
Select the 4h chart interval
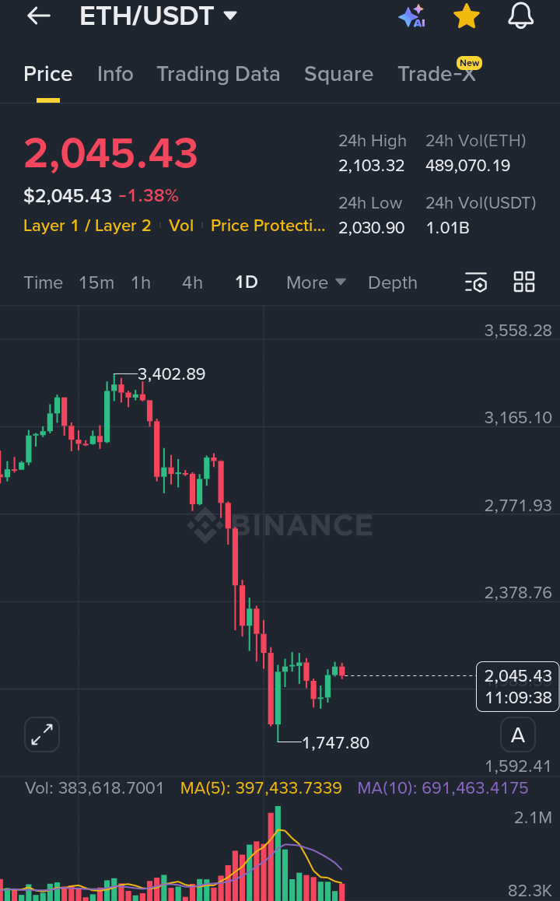[x=192, y=282]
